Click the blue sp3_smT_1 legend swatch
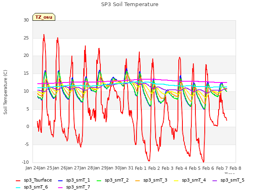 (x=61, y=180)
